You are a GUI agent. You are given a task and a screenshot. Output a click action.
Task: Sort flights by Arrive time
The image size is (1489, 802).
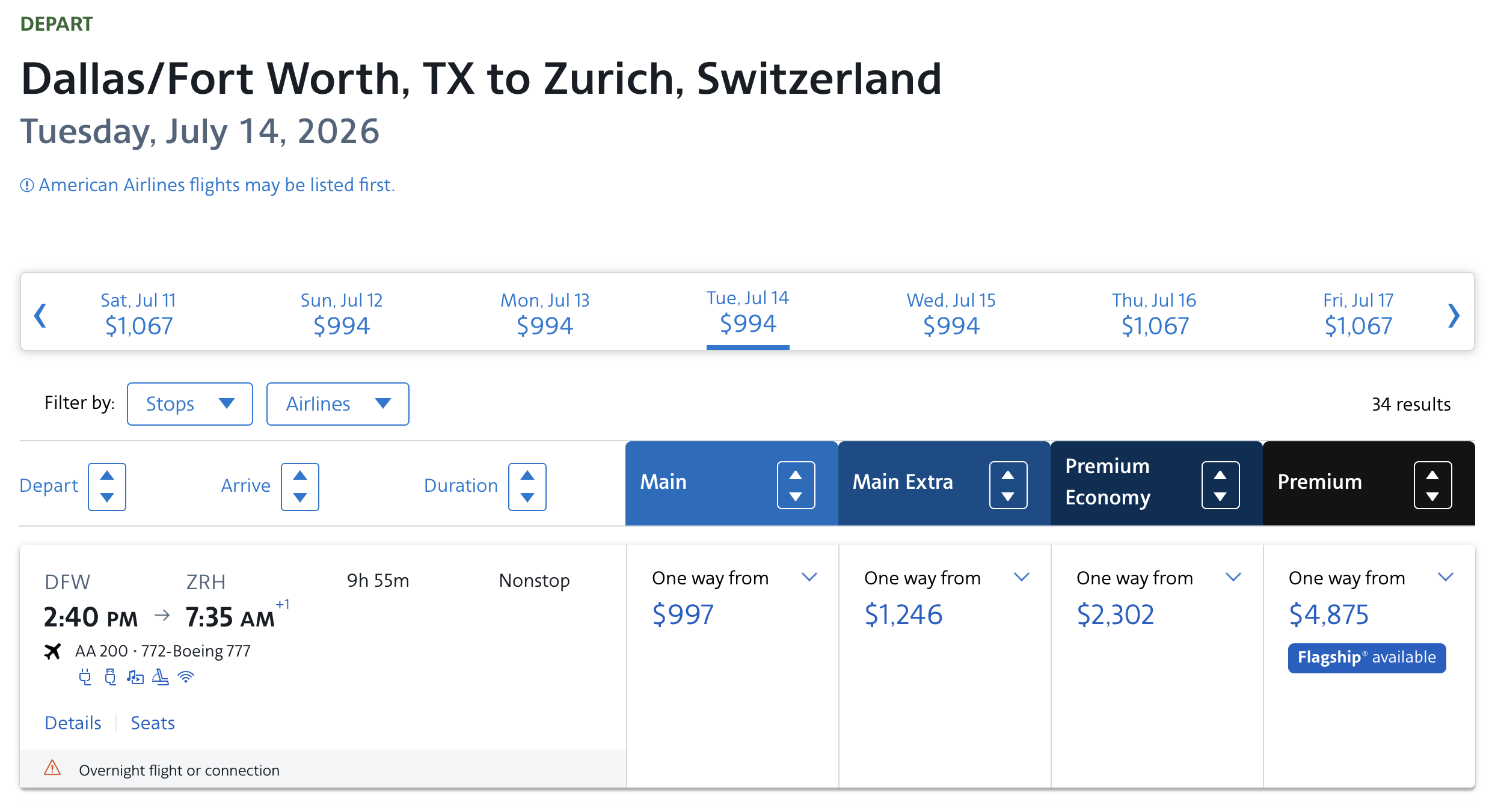(300, 486)
